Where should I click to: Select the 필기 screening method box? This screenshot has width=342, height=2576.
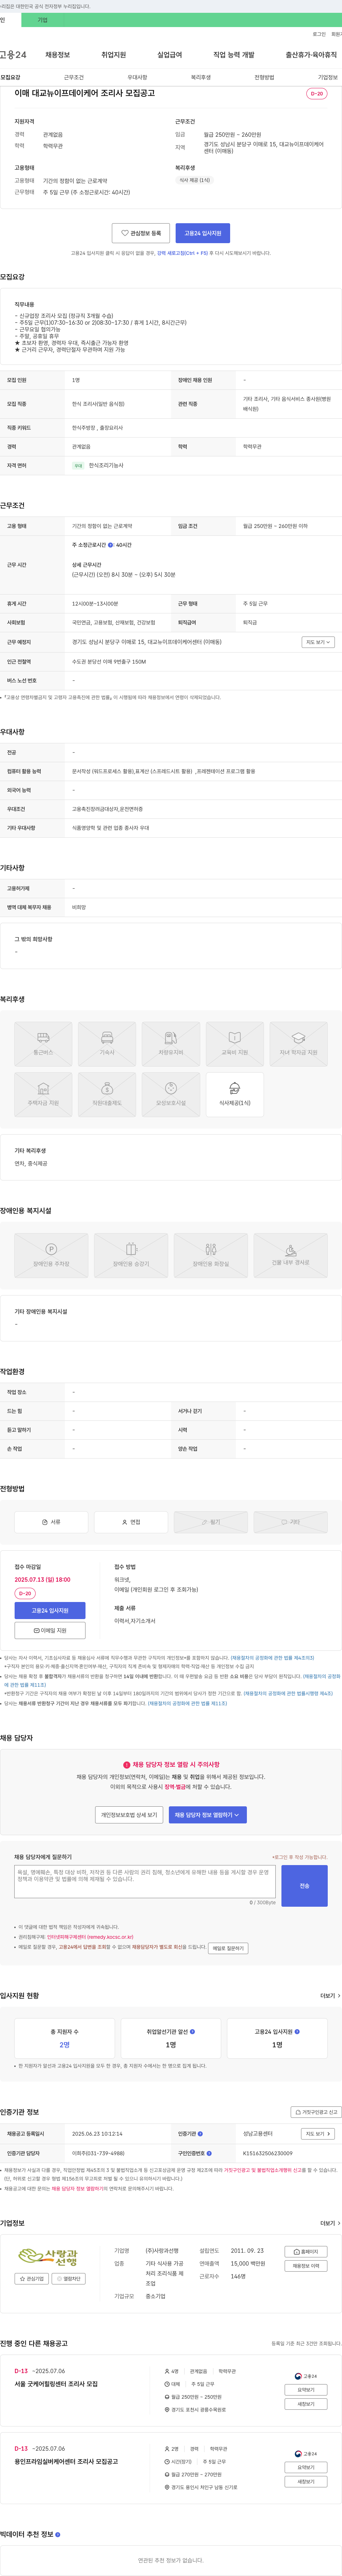[211, 1522]
